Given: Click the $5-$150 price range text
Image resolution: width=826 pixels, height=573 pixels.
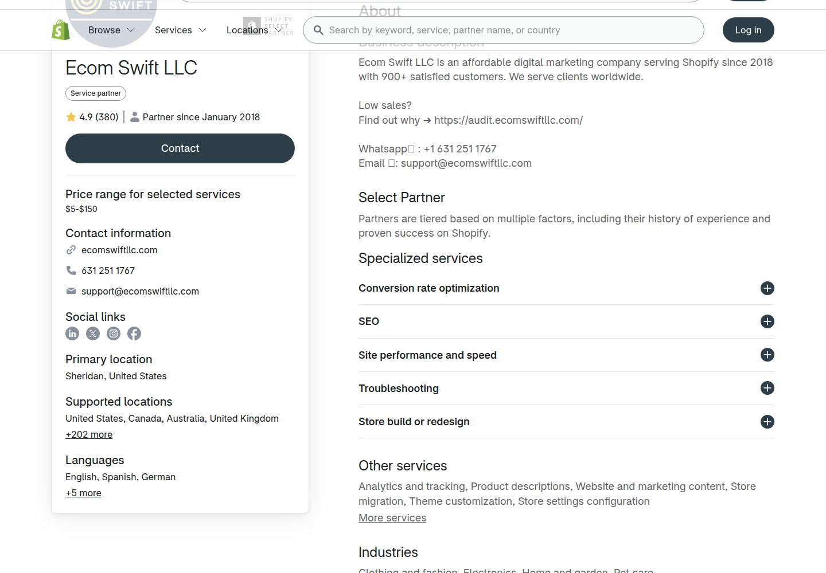Looking at the screenshot, I should 81,209.
